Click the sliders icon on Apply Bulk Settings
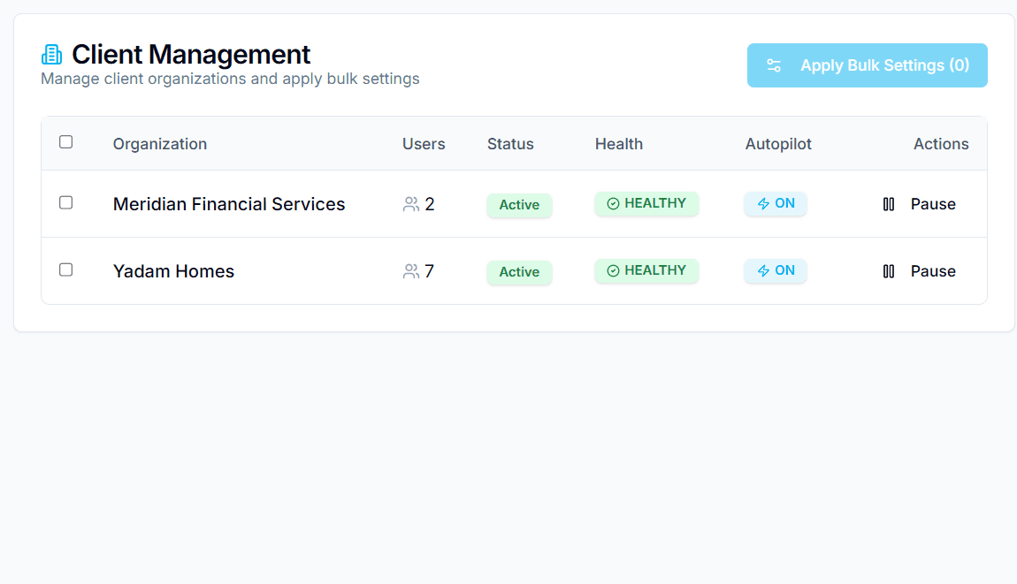Screen dimensions: 1017x584 pos(774,64)
